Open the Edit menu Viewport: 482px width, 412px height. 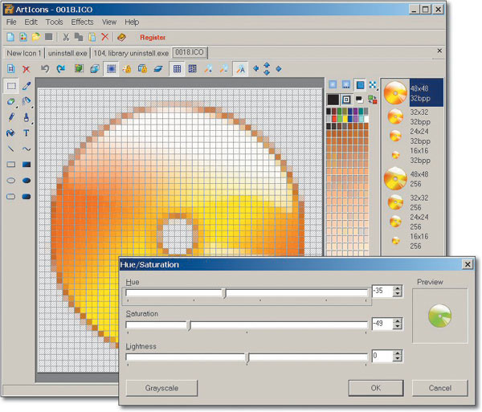tap(31, 22)
